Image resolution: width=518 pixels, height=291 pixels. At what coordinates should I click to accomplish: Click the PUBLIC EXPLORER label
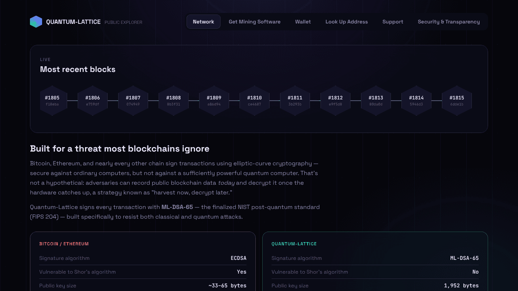(x=123, y=22)
